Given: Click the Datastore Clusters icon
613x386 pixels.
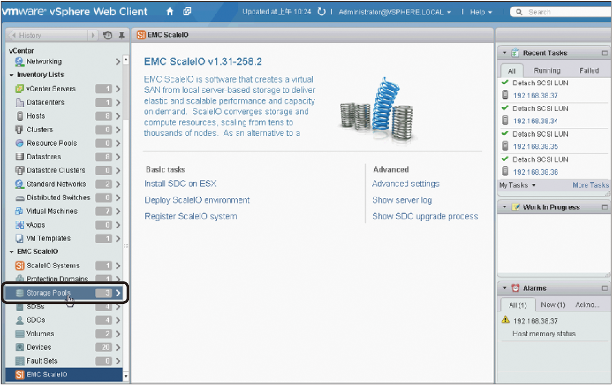Looking at the screenshot, I should [20, 171].
